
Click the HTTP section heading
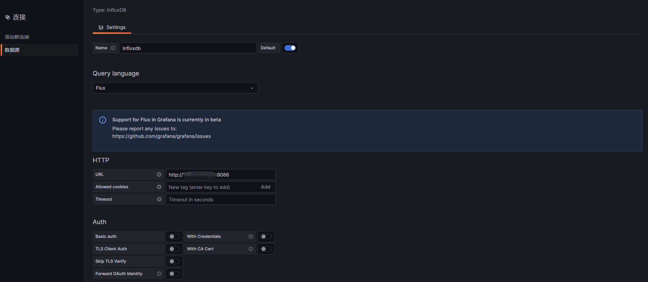101,160
